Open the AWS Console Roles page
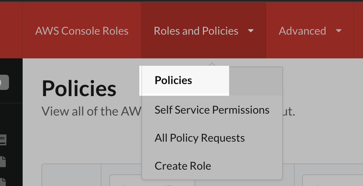The image size is (363, 186). (x=82, y=31)
